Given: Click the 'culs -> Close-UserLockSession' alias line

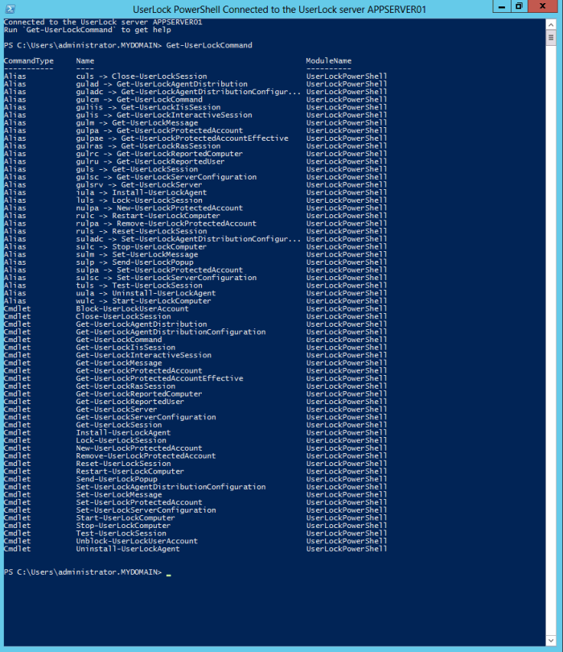Looking at the screenshot, I should (x=142, y=76).
